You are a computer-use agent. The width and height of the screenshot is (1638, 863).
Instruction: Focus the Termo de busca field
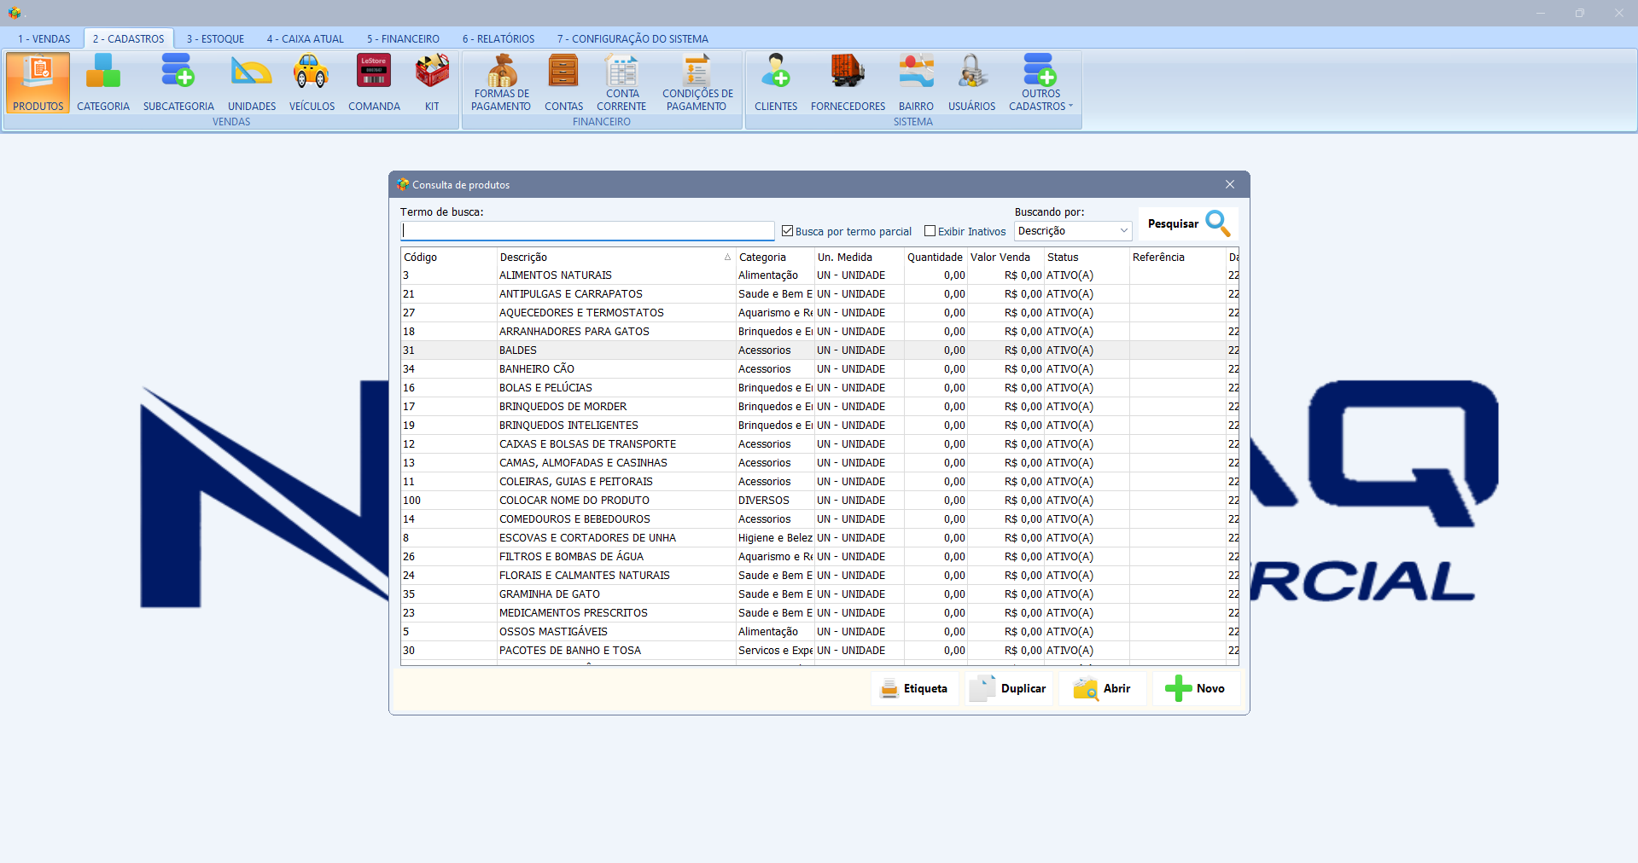(x=587, y=231)
